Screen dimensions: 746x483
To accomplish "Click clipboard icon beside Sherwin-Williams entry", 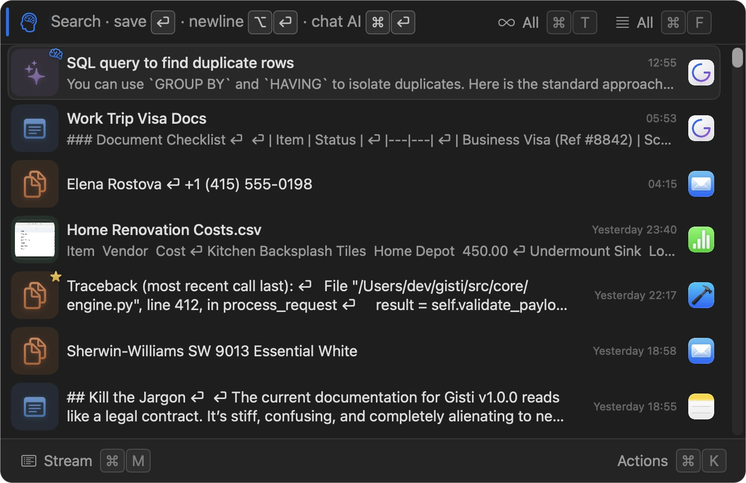I will tap(35, 351).
